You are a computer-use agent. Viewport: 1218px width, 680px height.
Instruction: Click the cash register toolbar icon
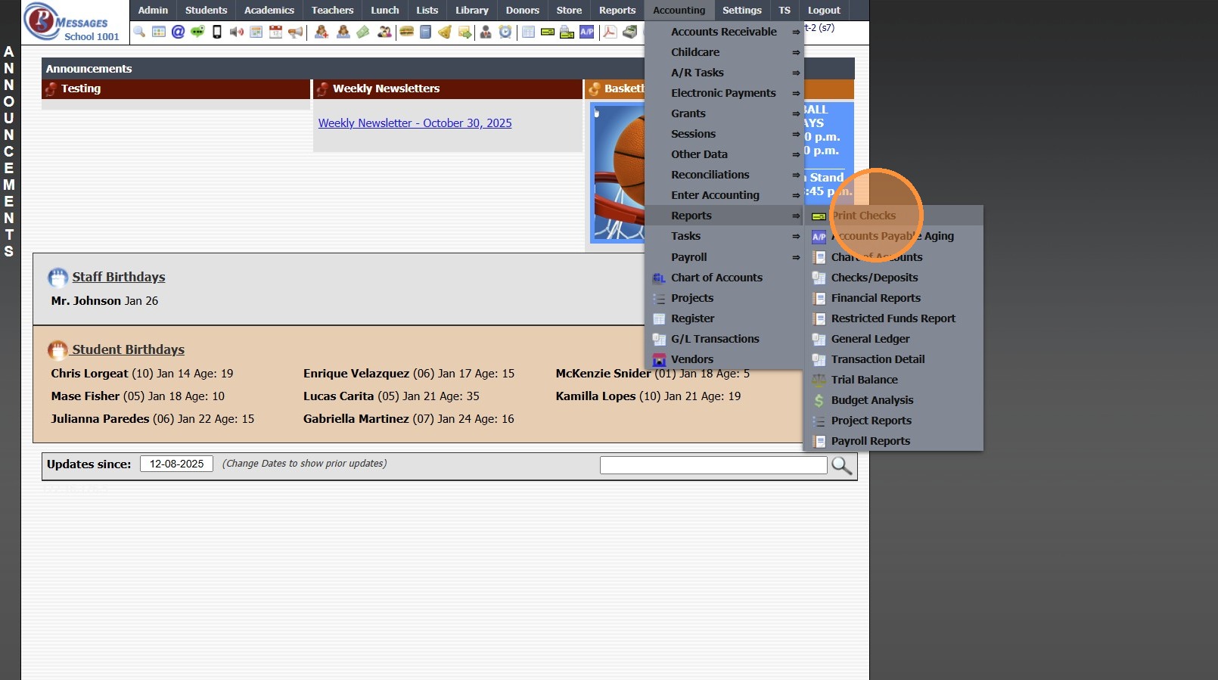pos(629,32)
